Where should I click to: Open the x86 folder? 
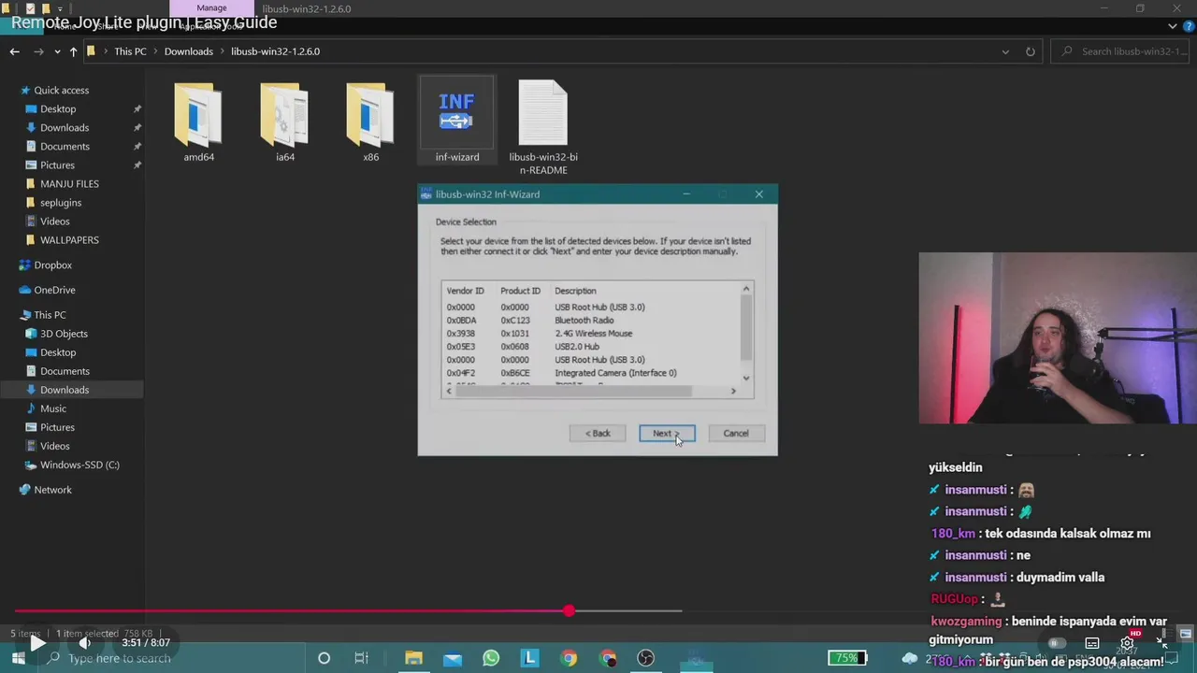(370, 122)
